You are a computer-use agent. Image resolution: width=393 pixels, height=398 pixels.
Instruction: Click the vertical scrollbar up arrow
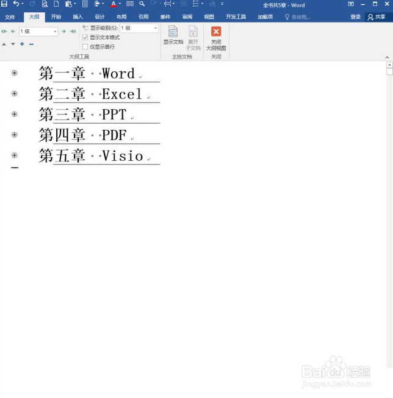coord(389,65)
